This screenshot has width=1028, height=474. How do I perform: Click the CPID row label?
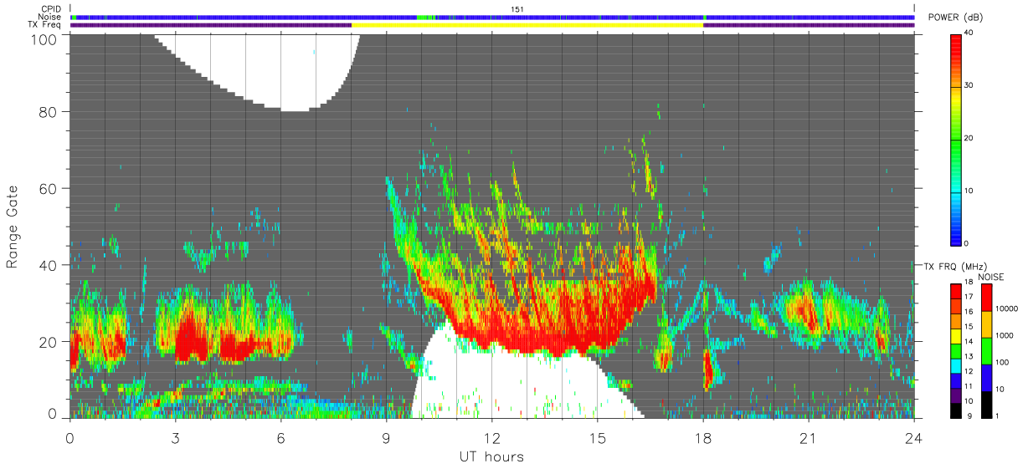[x=51, y=8]
